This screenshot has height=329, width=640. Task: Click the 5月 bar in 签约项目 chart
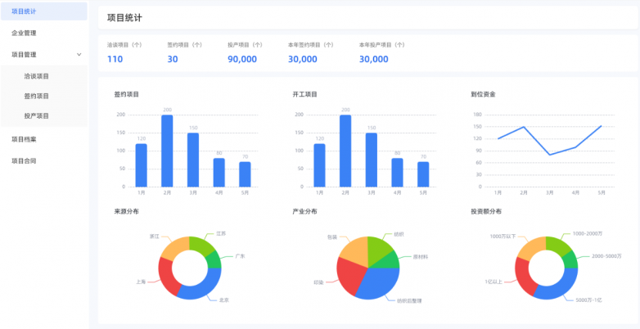point(245,174)
